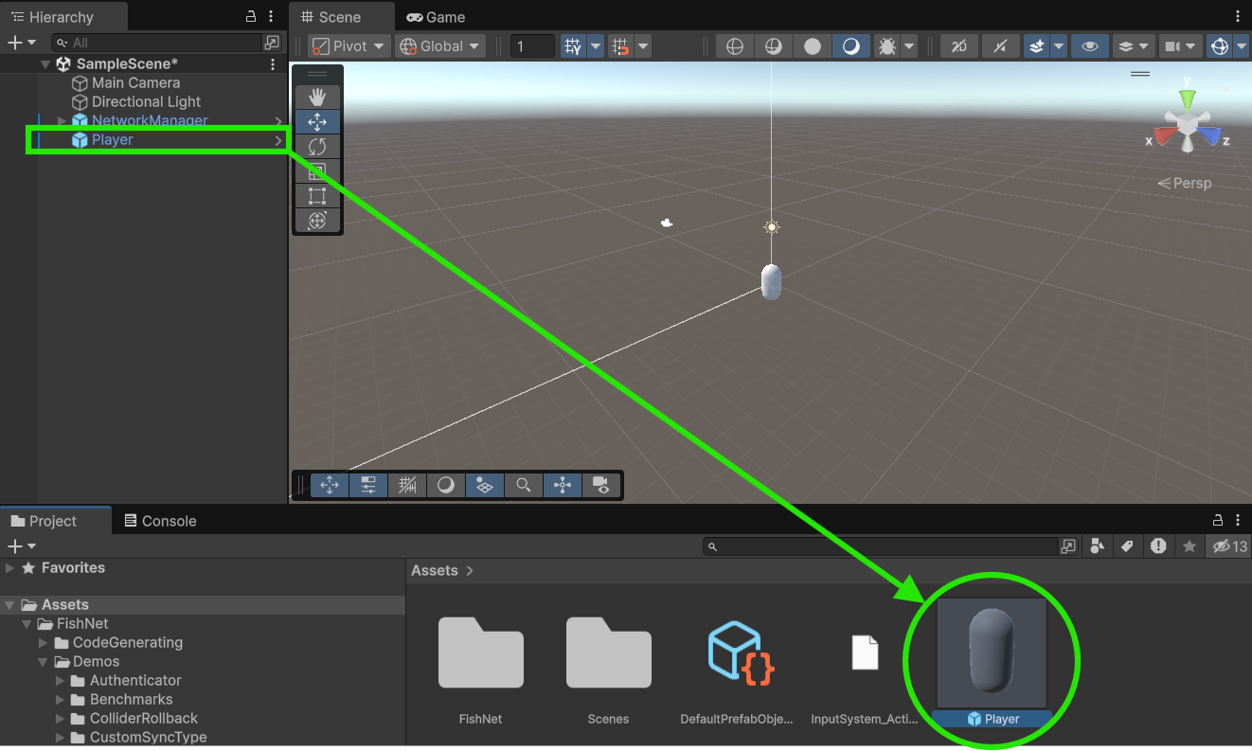Screen dimensions: 1252x751
Task: Toggle the Hierarchy panel lock
Action: [251, 17]
